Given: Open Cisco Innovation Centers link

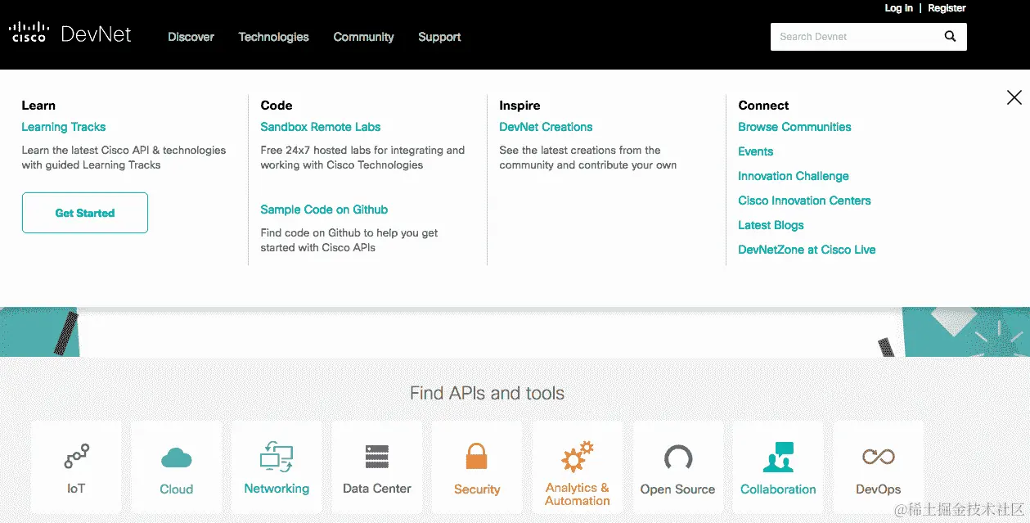Looking at the screenshot, I should tap(804, 201).
